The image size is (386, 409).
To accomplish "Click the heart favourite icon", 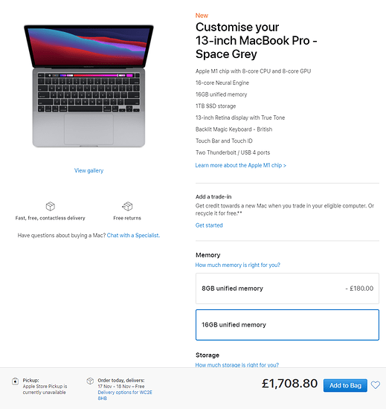I will (376, 385).
